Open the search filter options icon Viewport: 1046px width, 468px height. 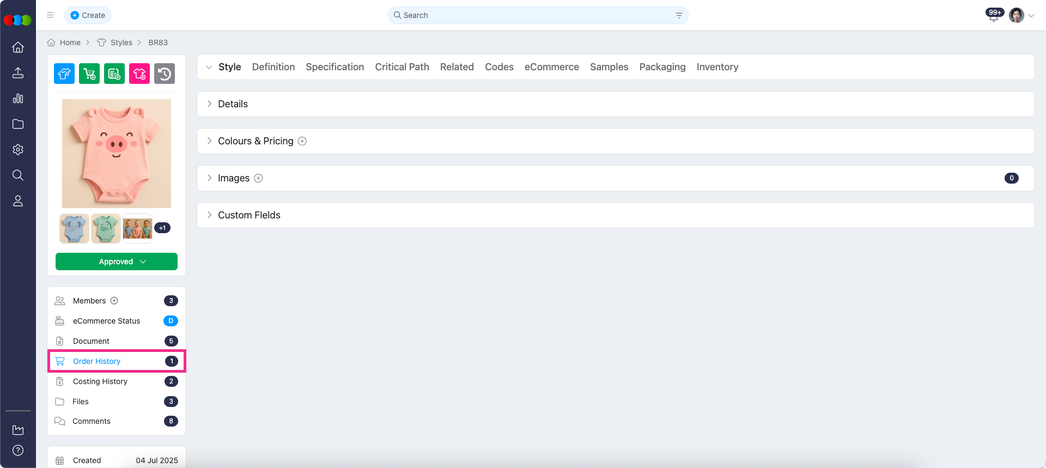(679, 15)
